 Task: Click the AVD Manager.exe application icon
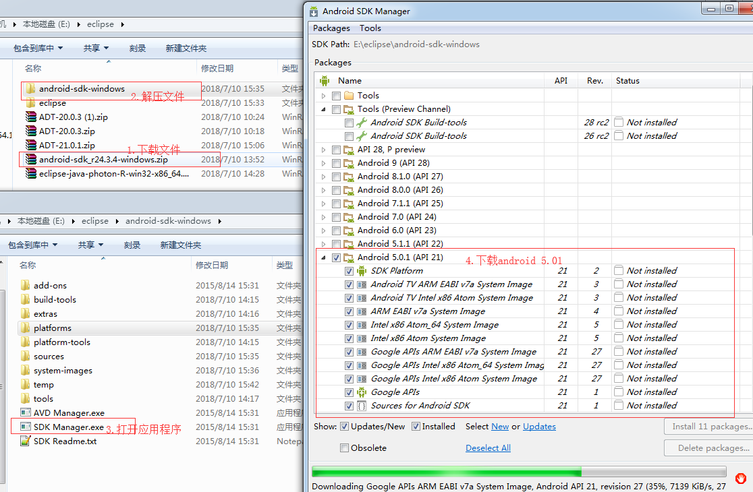click(26, 413)
